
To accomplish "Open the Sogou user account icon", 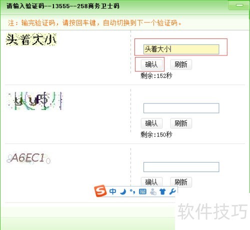I will click(x=153, y=191).
